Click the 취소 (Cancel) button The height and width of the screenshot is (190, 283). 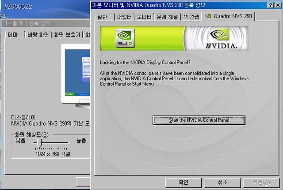[x=222, y=183]
